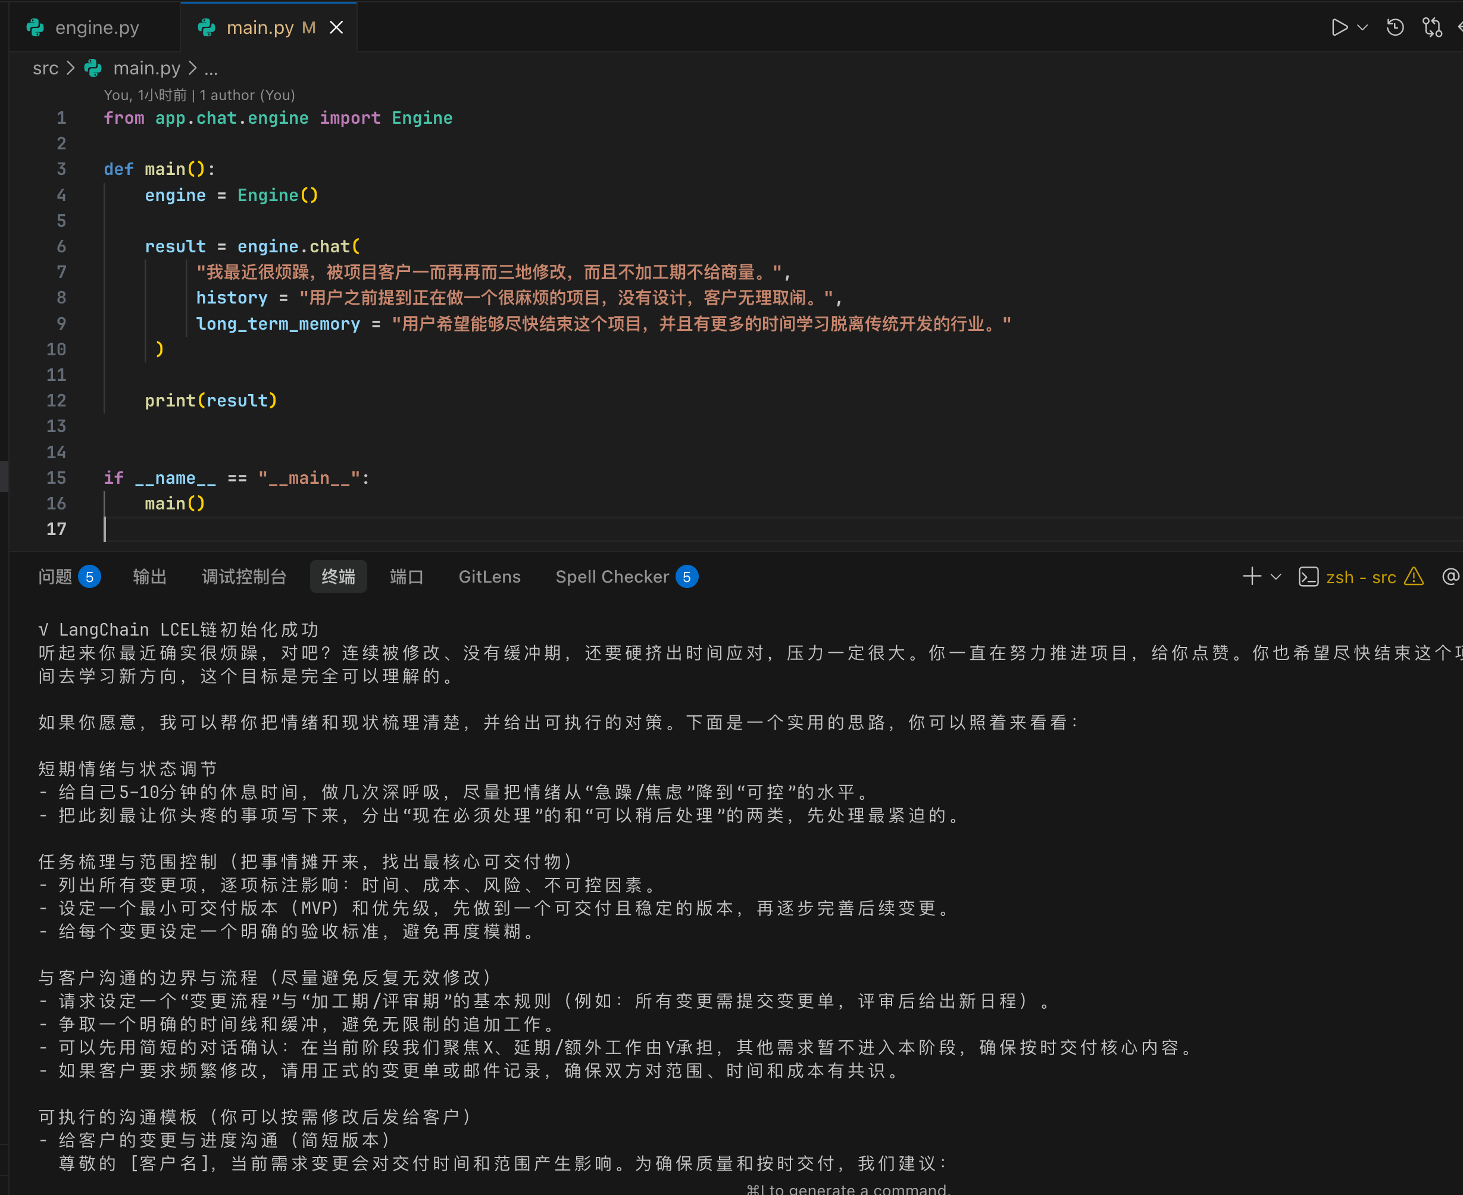Switch to the 输出 output tab

pyautogui.click(x=149, y=577)
